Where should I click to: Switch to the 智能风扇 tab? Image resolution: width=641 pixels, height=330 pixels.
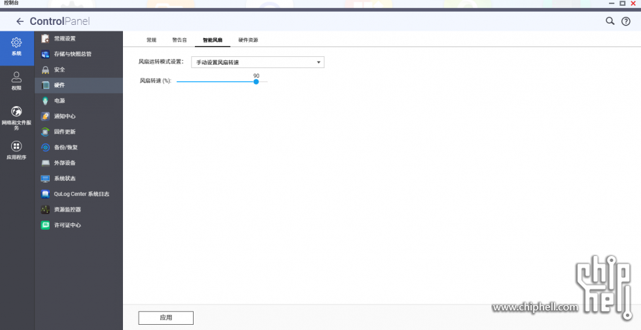point(213,40)
